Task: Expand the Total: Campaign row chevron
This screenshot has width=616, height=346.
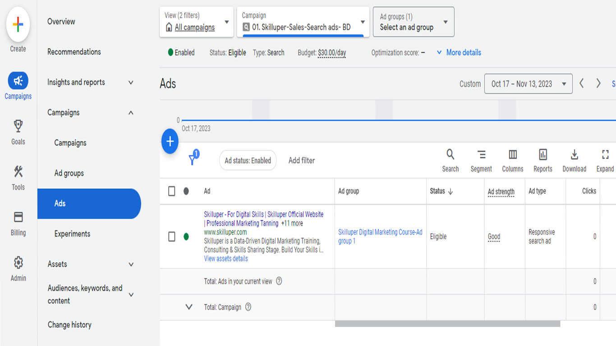Action: [x=189, y=307]
